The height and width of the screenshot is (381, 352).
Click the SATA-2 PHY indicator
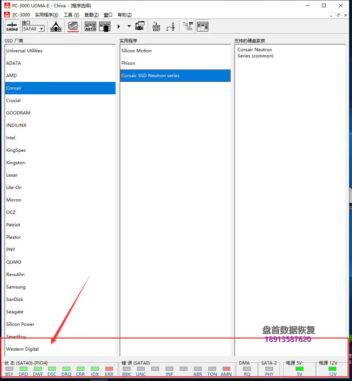269,369
